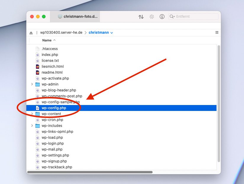Open the info icon in toolbar
The image size is (244, 184).
point(162,17)
